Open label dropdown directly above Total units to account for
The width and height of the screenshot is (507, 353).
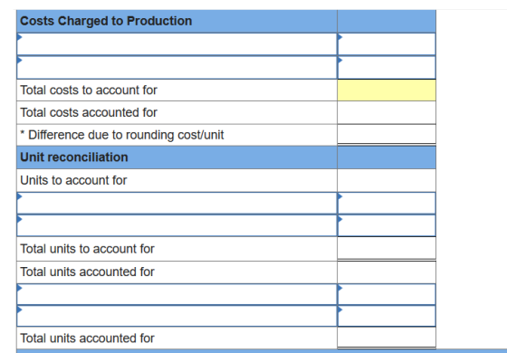(177, 225)
